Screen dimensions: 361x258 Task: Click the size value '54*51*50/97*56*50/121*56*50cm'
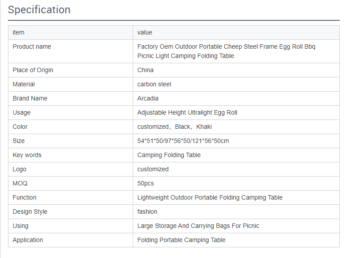point(183,141)
